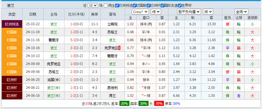This screenshot has height=109, width=262.
Task: Click the score 5-1(0-0) of 葡萄牙 match
Action: (x=76, y=40)
